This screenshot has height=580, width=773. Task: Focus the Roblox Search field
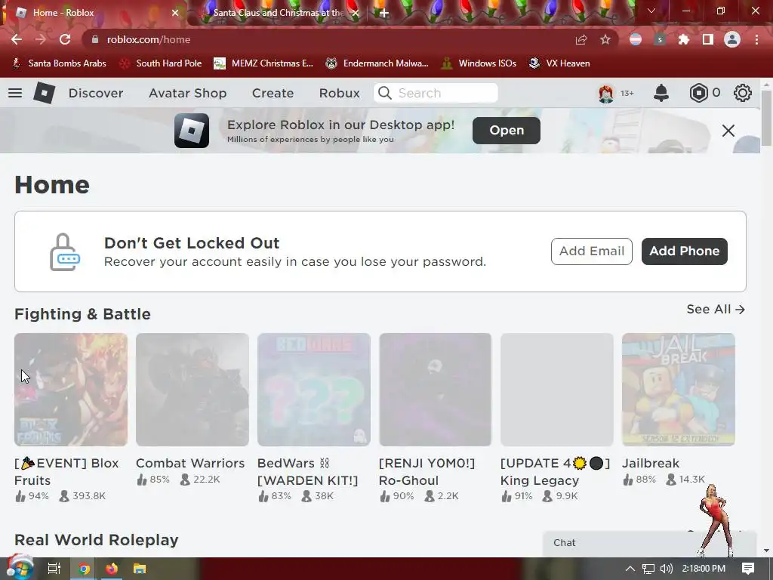[x=436, y=93]
